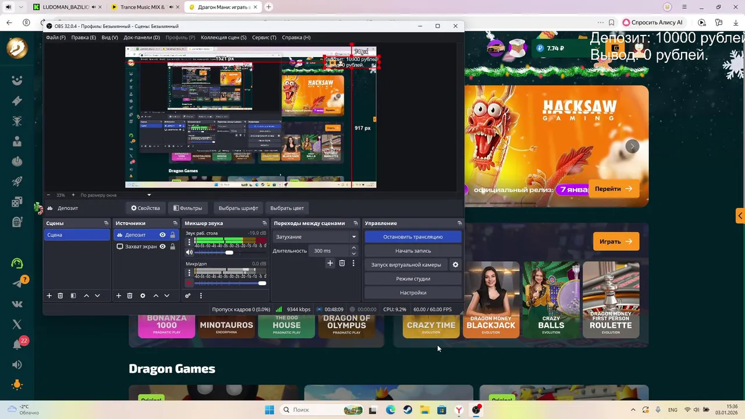Open notifications bell with 22 badge

(x=17, y=344)
